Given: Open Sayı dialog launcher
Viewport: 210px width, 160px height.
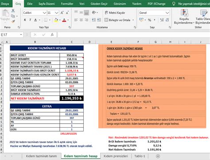Looking at the screenshot, I should click(170, 27).
